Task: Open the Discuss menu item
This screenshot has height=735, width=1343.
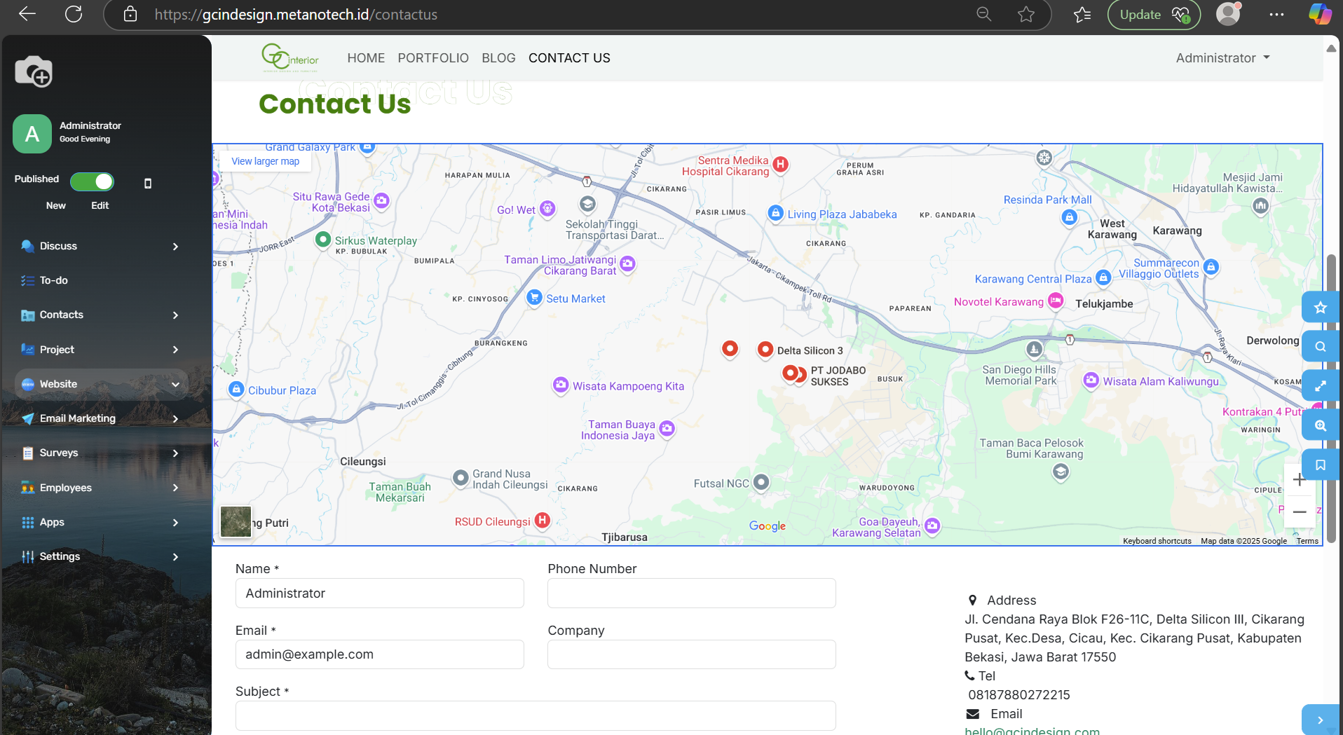Action: [x=58, y=246]
